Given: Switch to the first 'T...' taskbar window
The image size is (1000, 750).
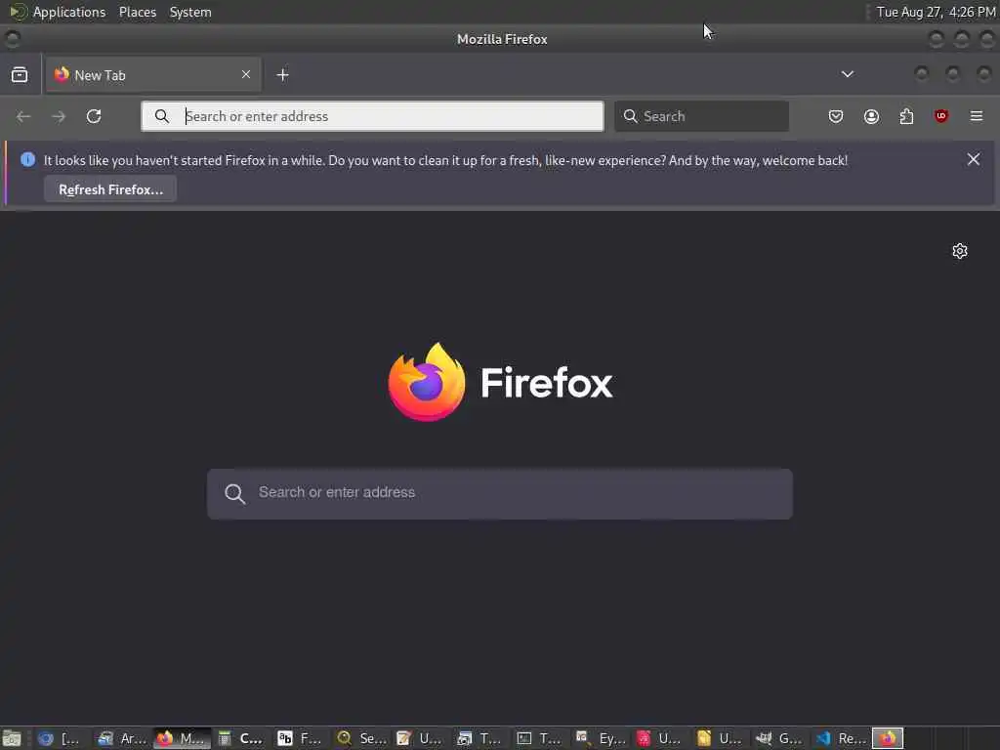Looking at the screenshot, I should coord(480,738).
